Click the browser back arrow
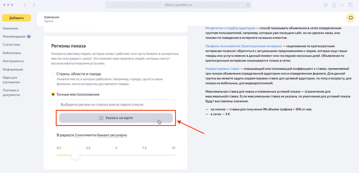 pyautogui.click(x=25, y=5)
